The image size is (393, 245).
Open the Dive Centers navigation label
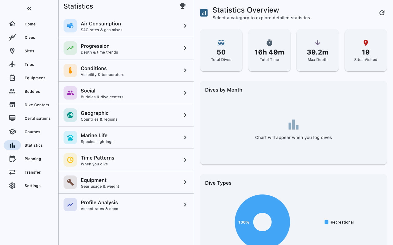(x=37, y=105)
